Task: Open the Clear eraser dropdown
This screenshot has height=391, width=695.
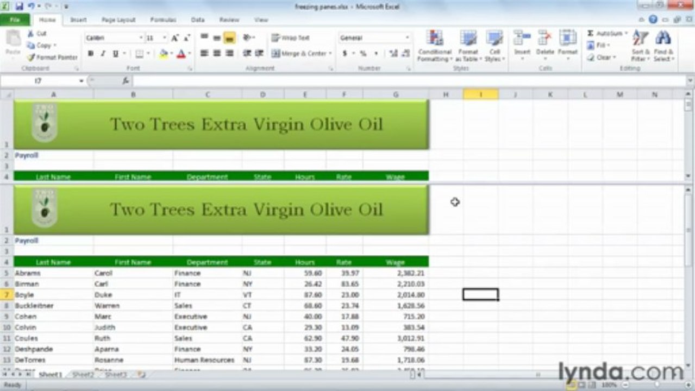Action: [602, 57]
